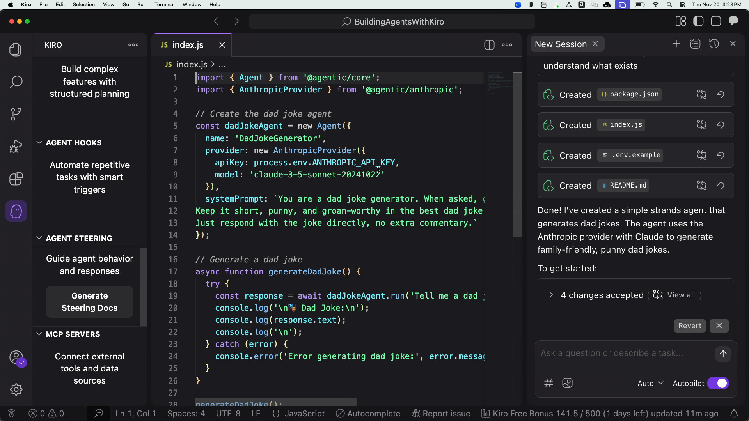Click Generate Steering Docs button
749x421 pixels.
89,302
